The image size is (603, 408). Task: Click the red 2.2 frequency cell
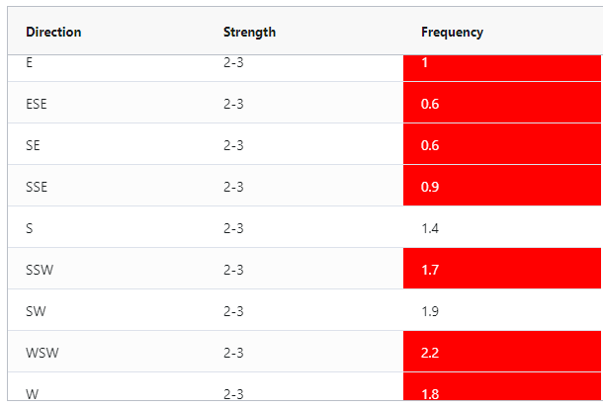coord(502,353)
